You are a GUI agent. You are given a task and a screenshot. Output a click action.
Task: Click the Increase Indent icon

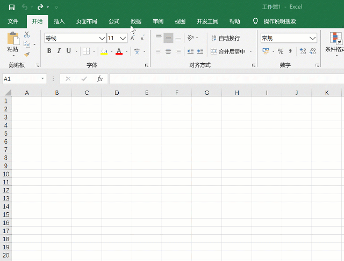[200, 51]
